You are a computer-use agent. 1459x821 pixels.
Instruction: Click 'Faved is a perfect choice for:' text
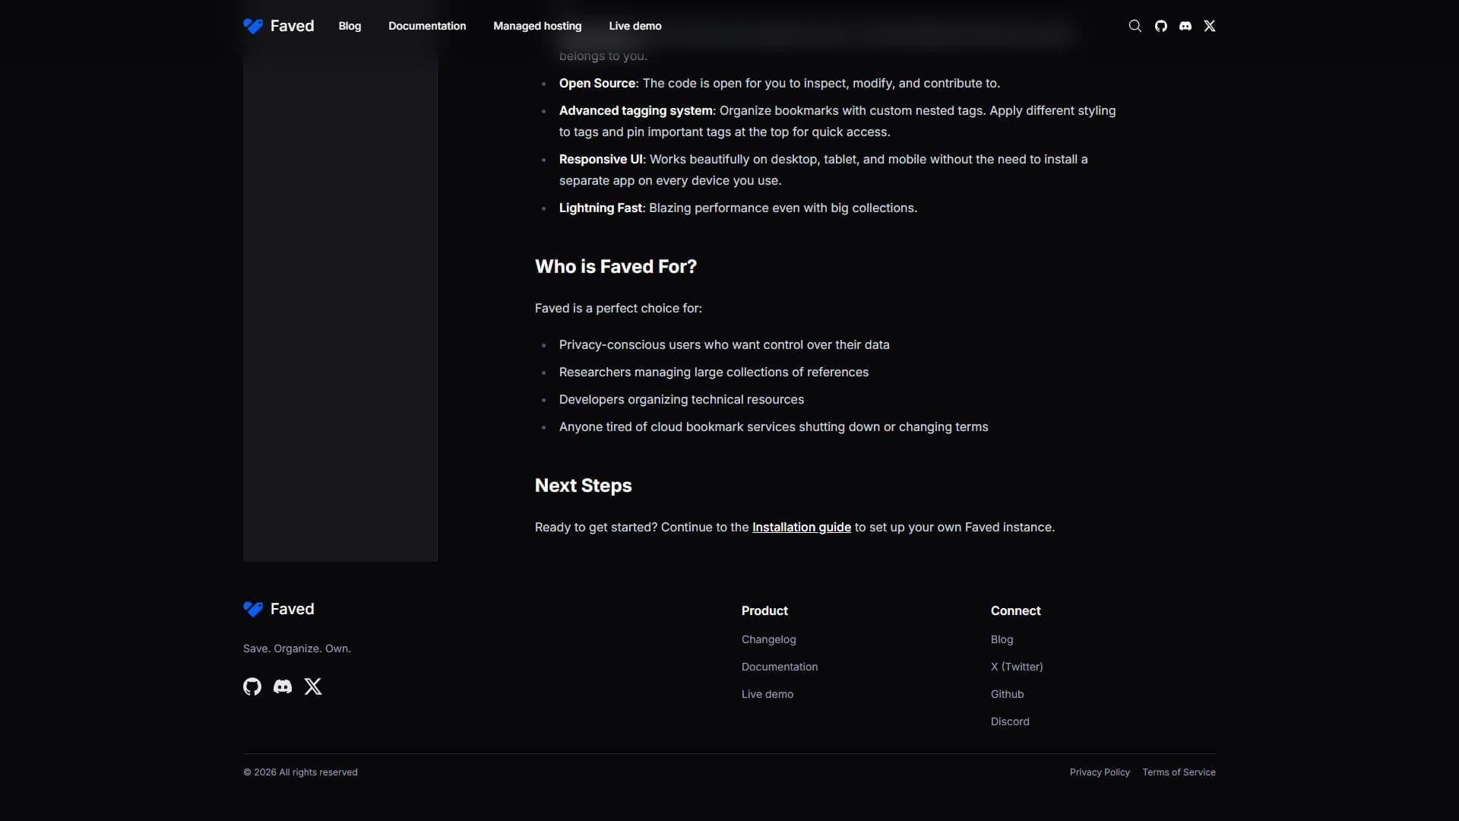click(618, 308)
